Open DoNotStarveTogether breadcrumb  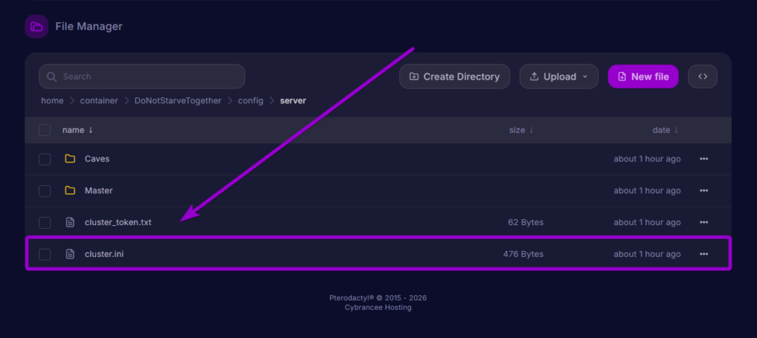[177, 101]
